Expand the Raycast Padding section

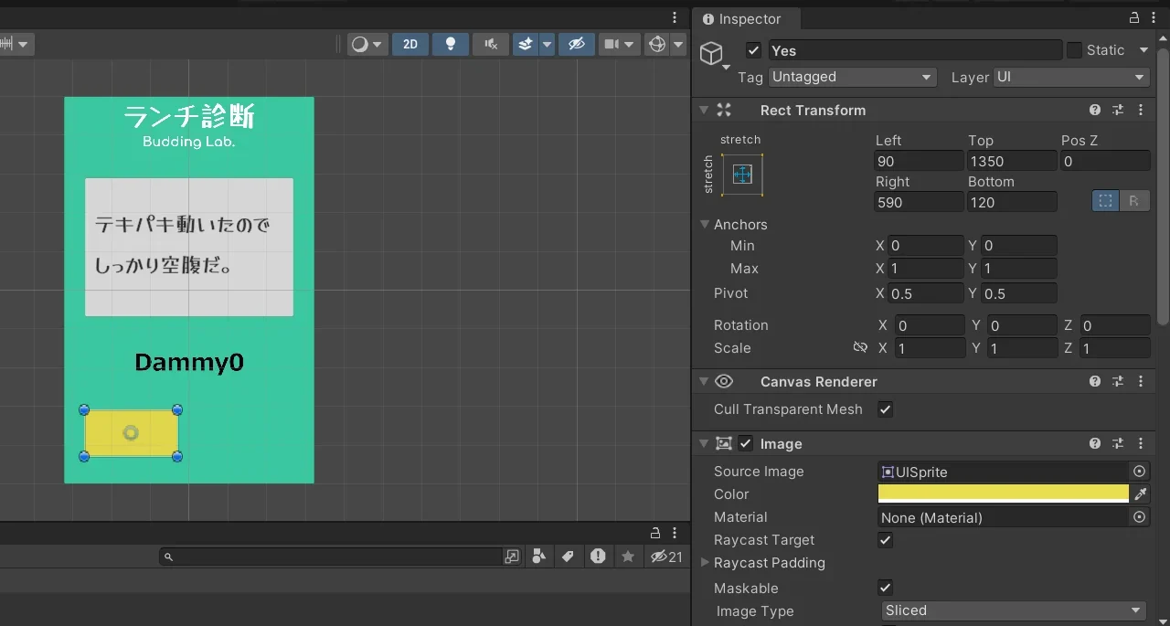tap(705, 563)
